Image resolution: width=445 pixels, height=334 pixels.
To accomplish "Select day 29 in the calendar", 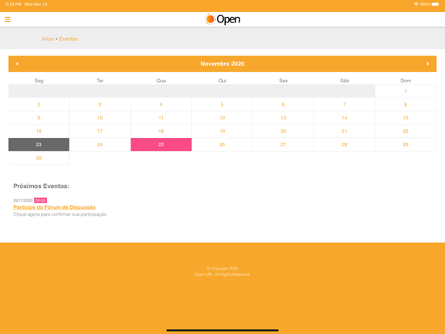I will [405, 144].
